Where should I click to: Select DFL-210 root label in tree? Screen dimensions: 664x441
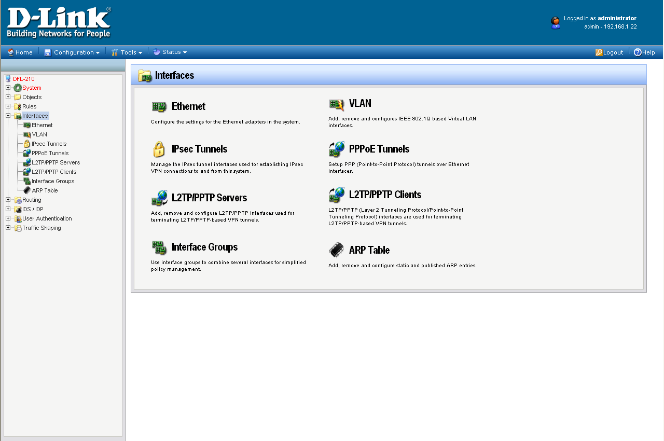pos(24,79)
